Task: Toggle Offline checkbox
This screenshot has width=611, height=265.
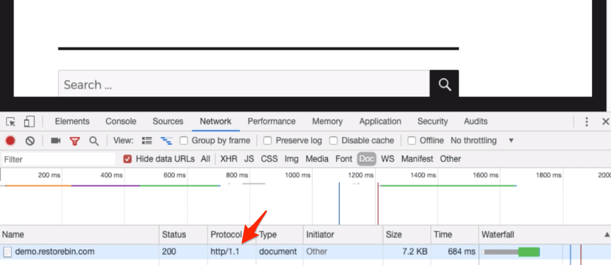Action: (412, 141)
